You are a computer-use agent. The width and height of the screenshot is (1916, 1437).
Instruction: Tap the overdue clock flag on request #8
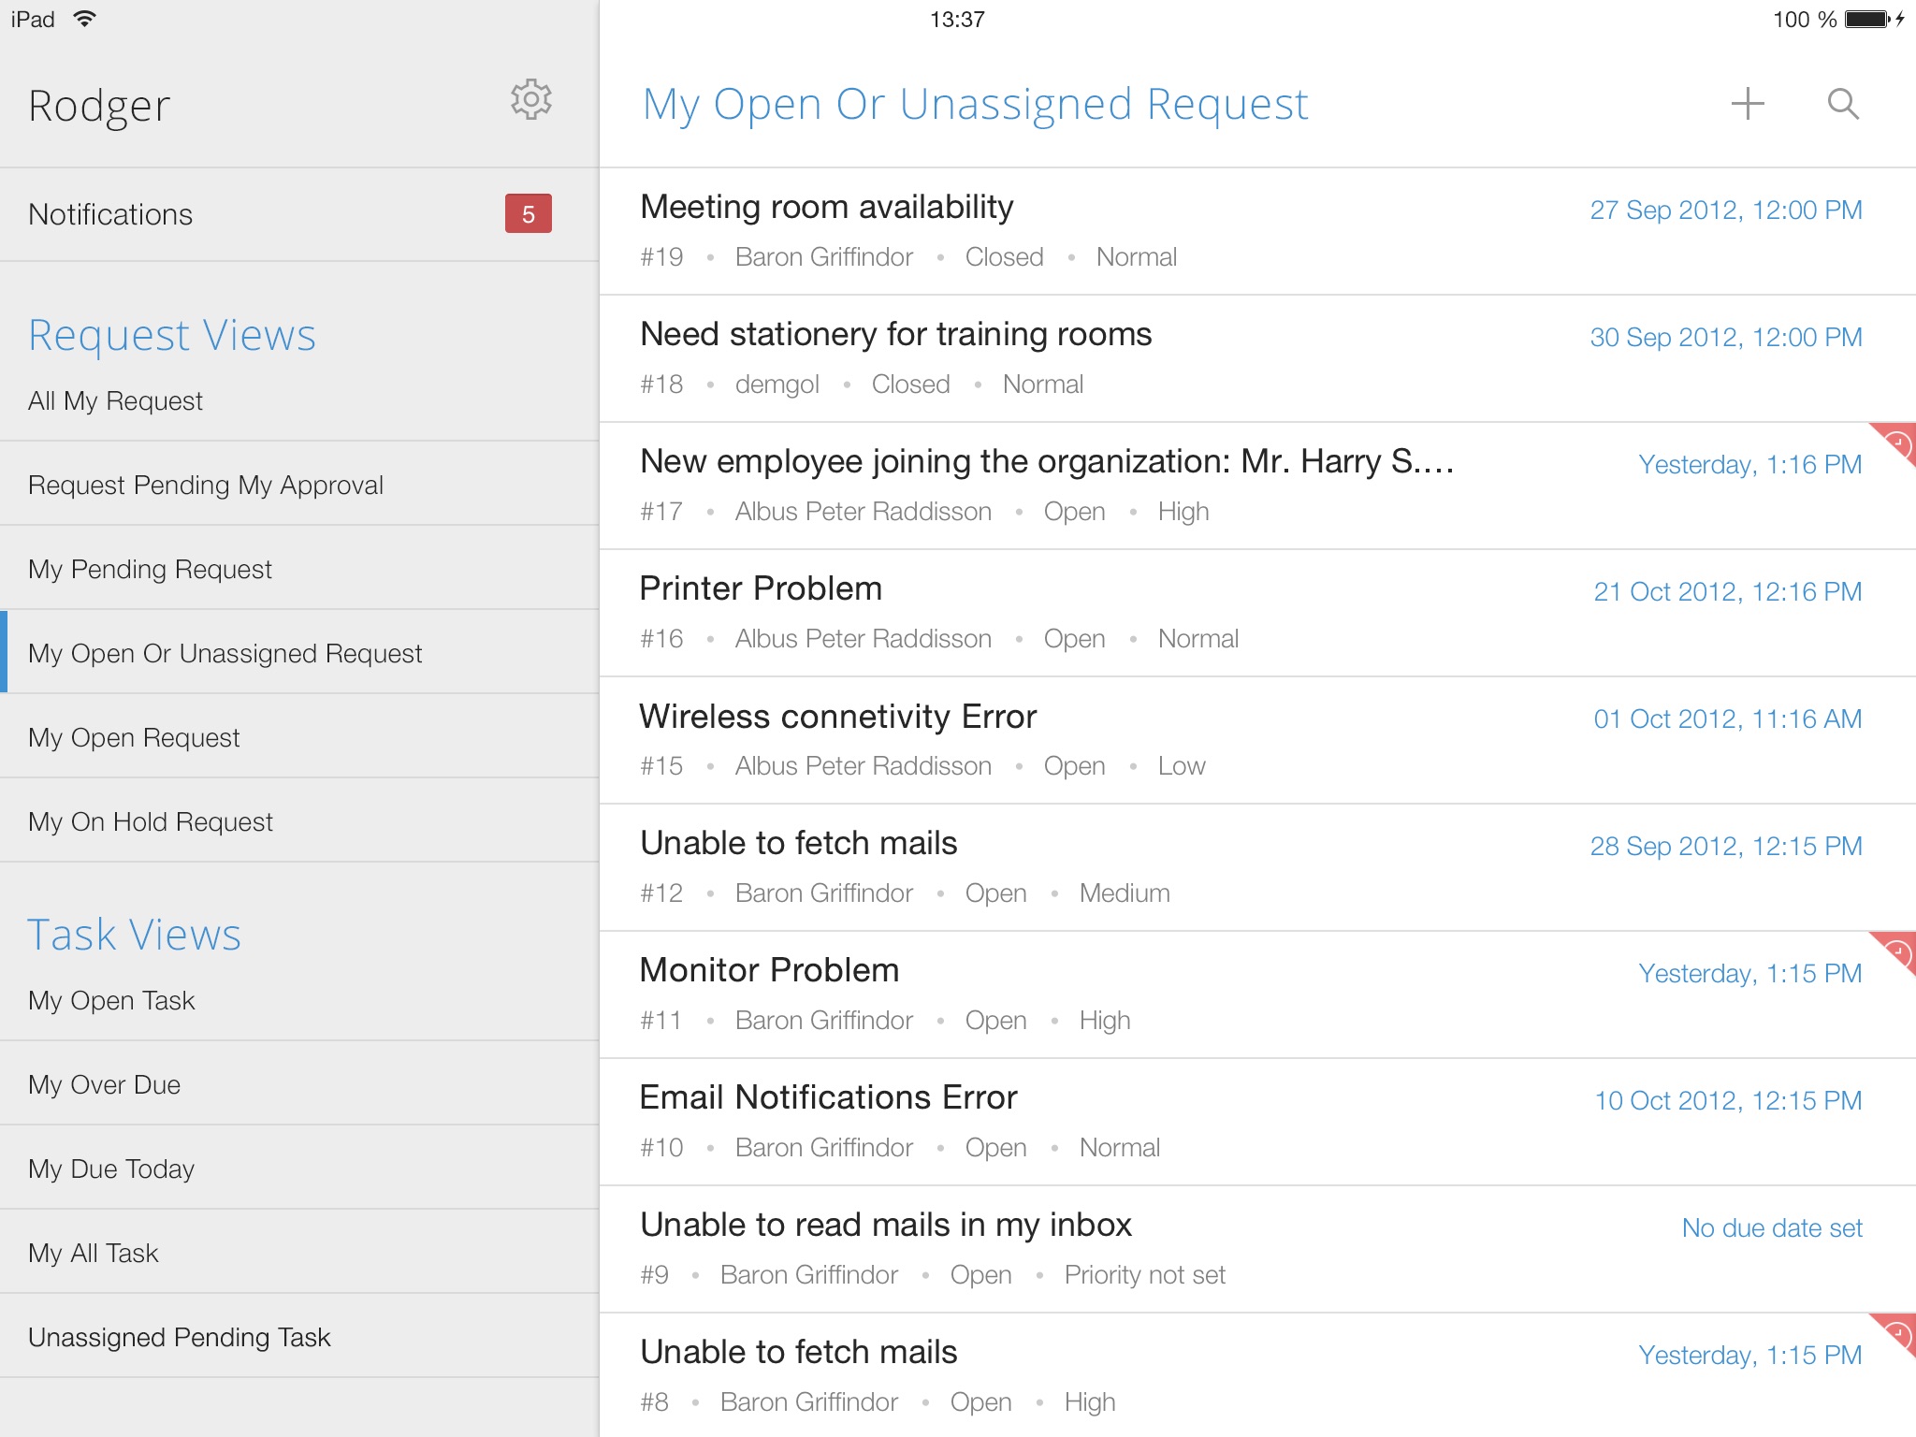[1896, 1333]
